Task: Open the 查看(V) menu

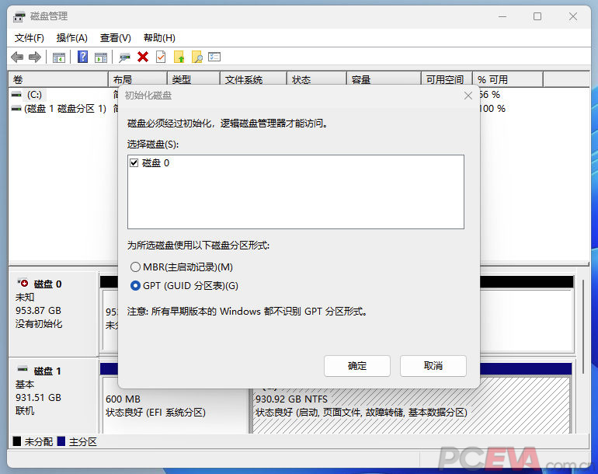Action: [115, 38]
